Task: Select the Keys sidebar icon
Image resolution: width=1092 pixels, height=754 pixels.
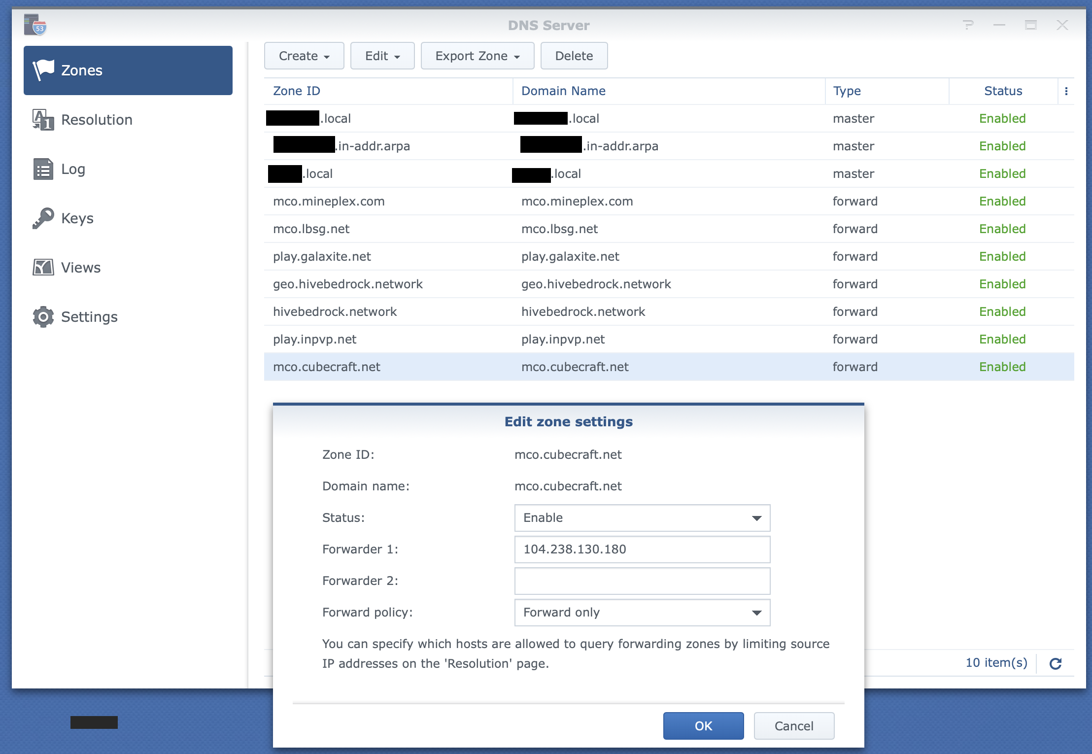Action: tap(42, 218)
